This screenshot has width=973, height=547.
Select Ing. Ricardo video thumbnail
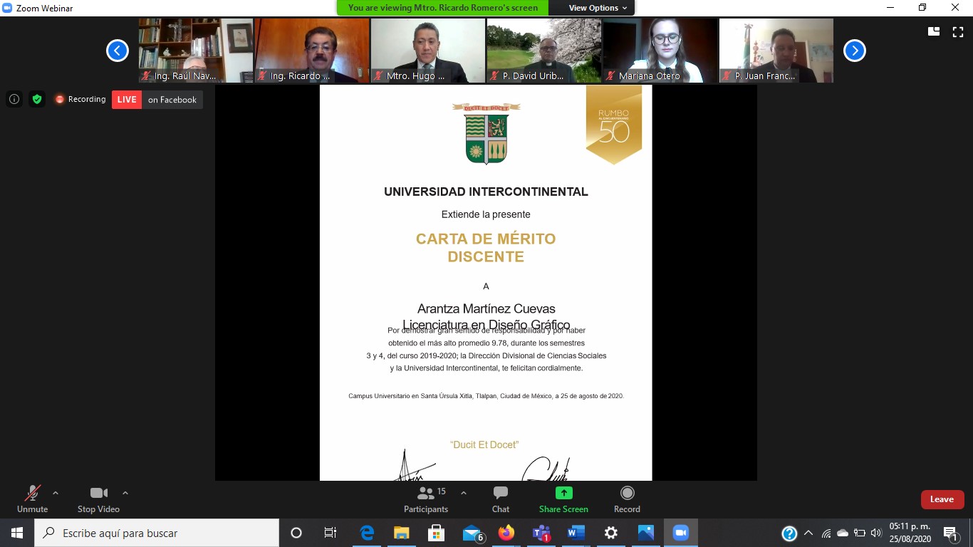(x=312, y=51)
